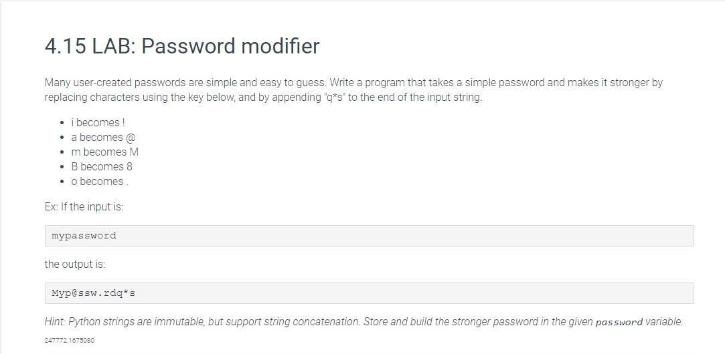The image size is (725, 354).
Task: Click the 'the output is:' text
Action: click(75, 264)
